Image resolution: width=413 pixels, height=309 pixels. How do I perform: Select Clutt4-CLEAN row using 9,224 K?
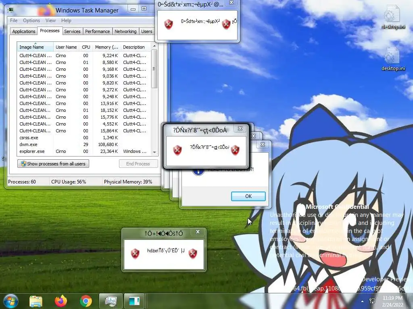coord(84,56)
